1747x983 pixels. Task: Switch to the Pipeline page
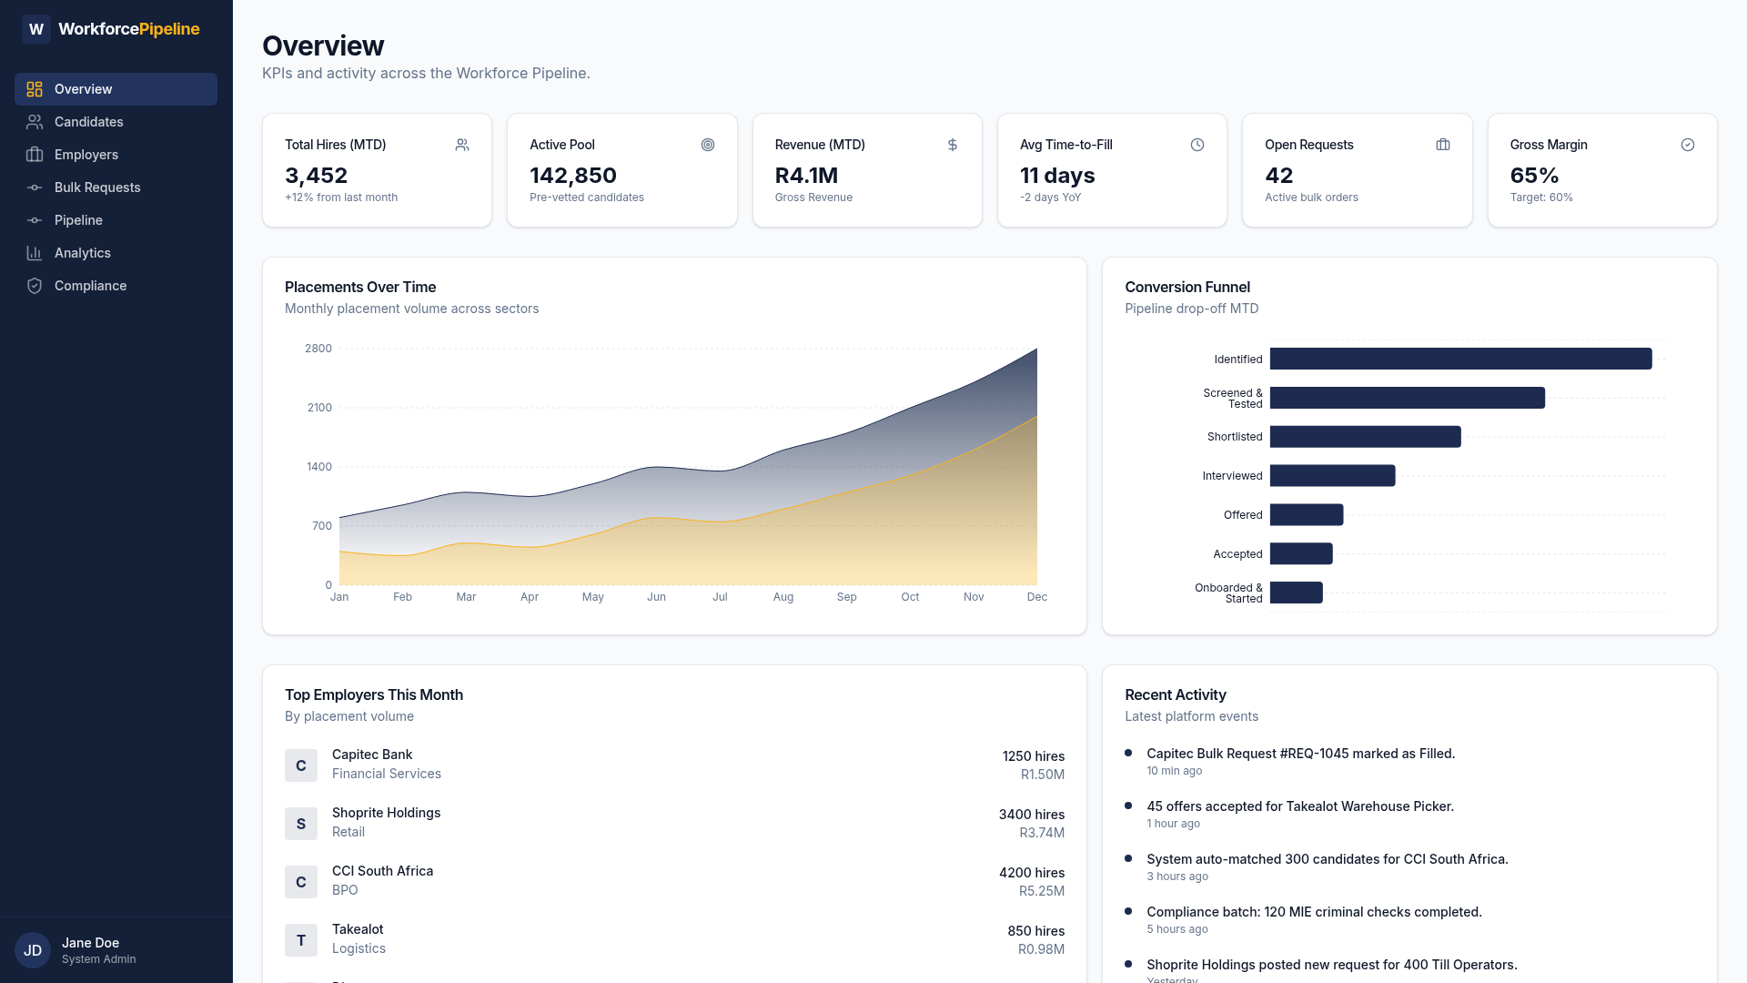tap(116, 220)
